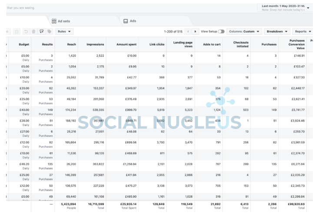319x216 pixels.
Task: Switch to the Ads tab
Action: point(132,21)
